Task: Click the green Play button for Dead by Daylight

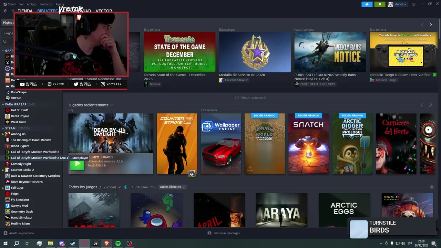Action: pos(77,165)
